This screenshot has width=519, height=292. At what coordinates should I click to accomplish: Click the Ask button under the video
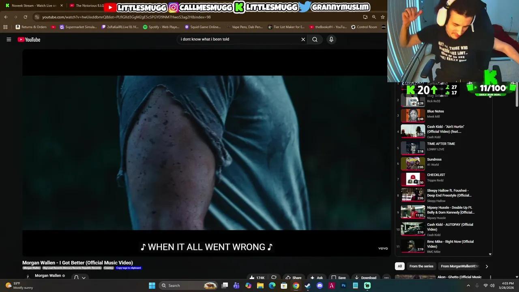tap(316, 278)
